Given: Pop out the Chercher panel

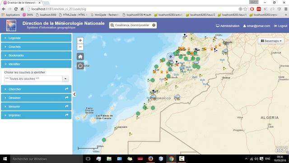Looking at the screenshot, I should click(67, 89).
